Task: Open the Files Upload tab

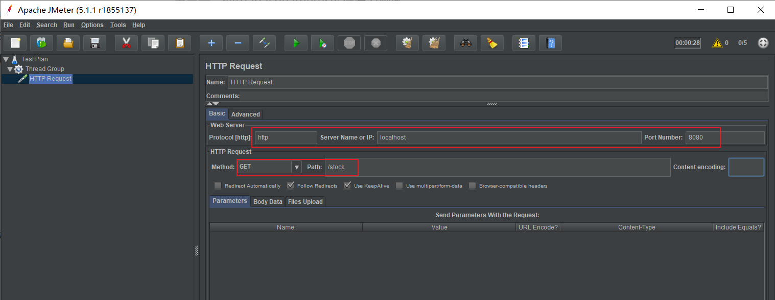Action: 306,202
